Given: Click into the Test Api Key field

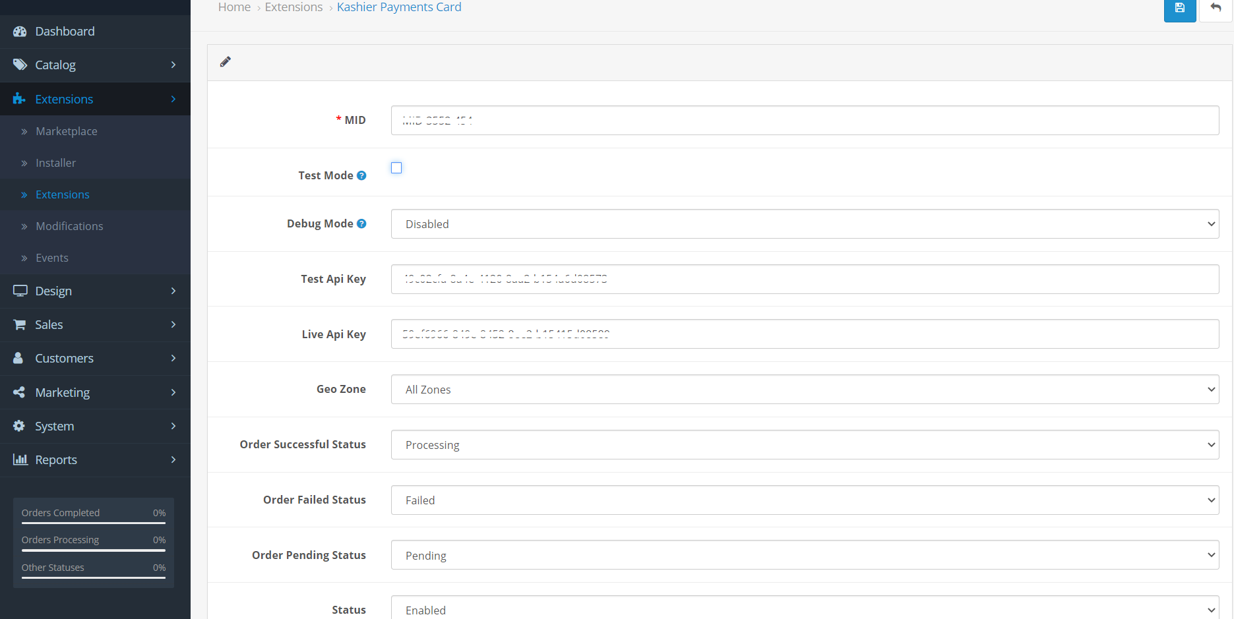Looking at the screenshot, I should pos(805,279).
